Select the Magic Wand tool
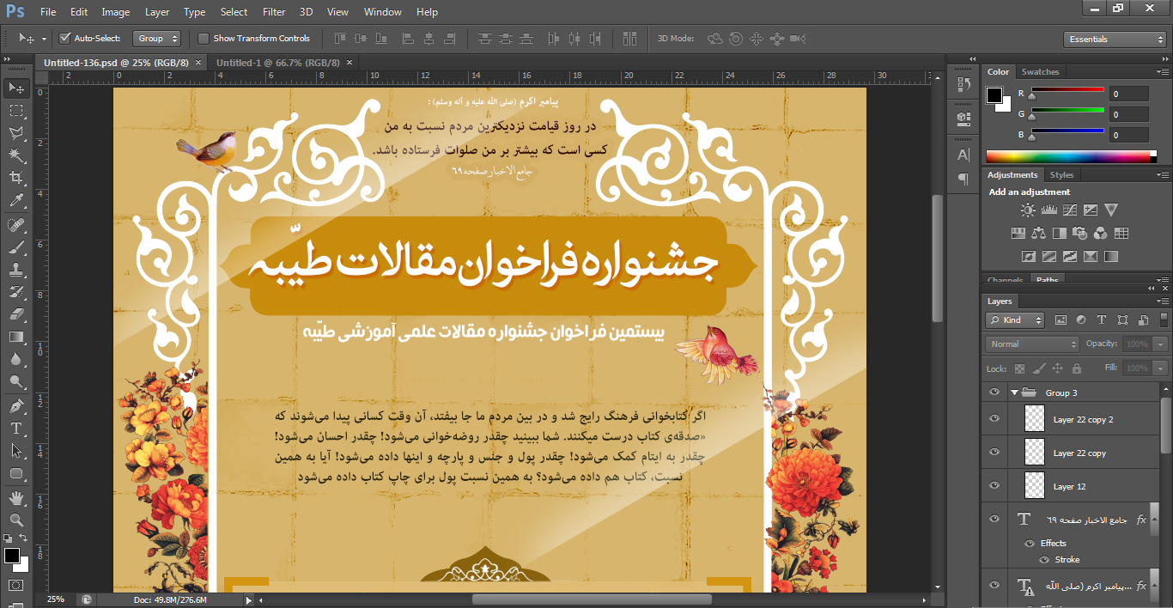1173x608 pixels. click(15, 155)
